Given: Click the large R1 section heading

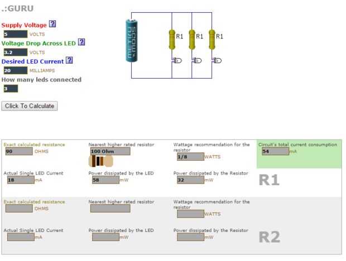Looking at the screenshot, I should pyautogui.click(x=269, y=180).
